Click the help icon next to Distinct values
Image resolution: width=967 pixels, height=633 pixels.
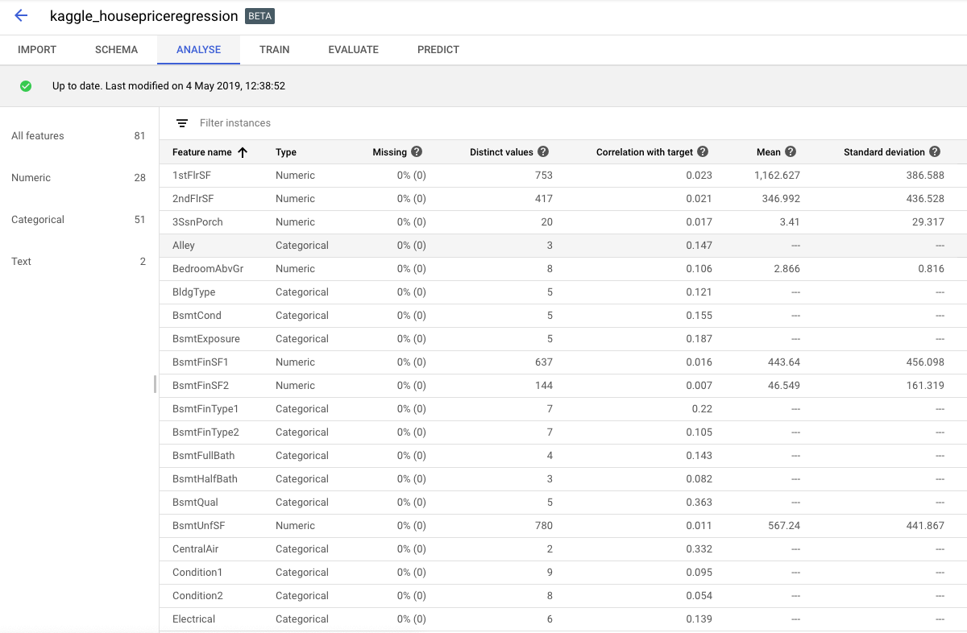pos(543,151)
